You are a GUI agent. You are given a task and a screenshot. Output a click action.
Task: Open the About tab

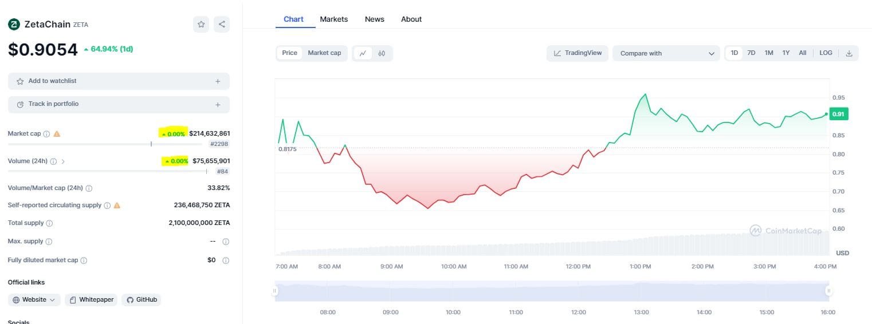(411, 19)
